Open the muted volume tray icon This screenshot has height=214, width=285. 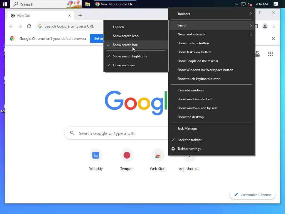tap(250, 4)
